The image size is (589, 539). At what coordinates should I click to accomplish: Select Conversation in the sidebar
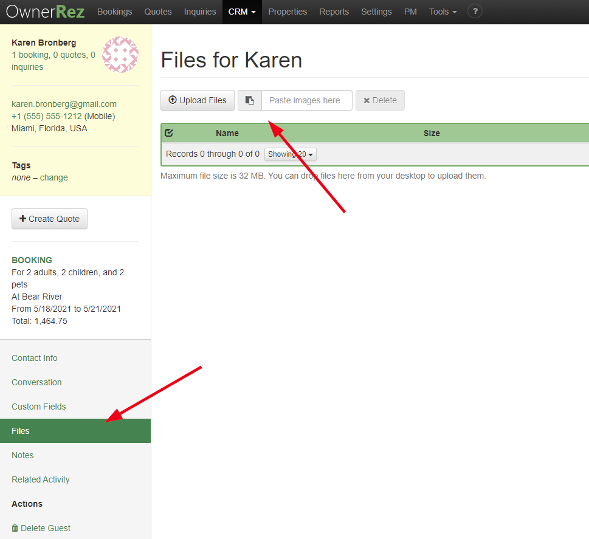click(36, 382)
